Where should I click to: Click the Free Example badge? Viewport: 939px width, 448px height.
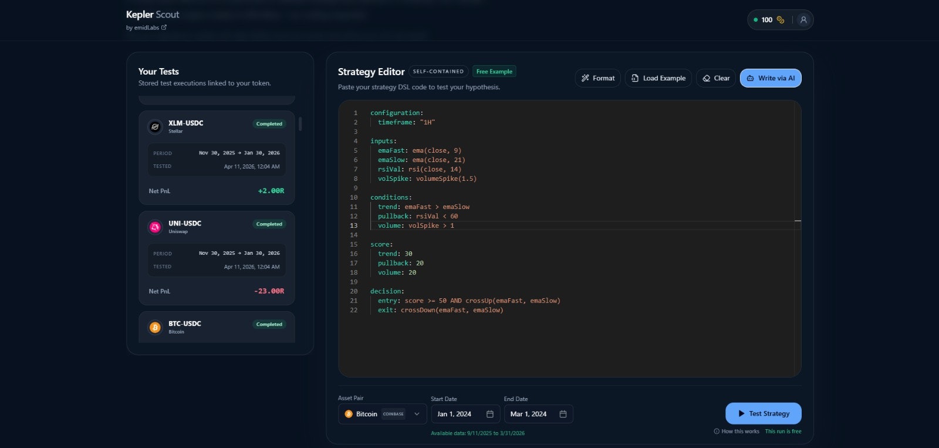[494, 72]
